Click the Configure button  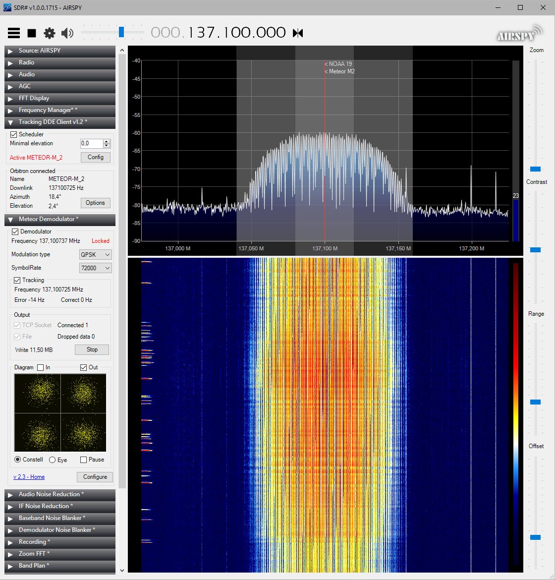pyautogui.click(x=95, y=477)
